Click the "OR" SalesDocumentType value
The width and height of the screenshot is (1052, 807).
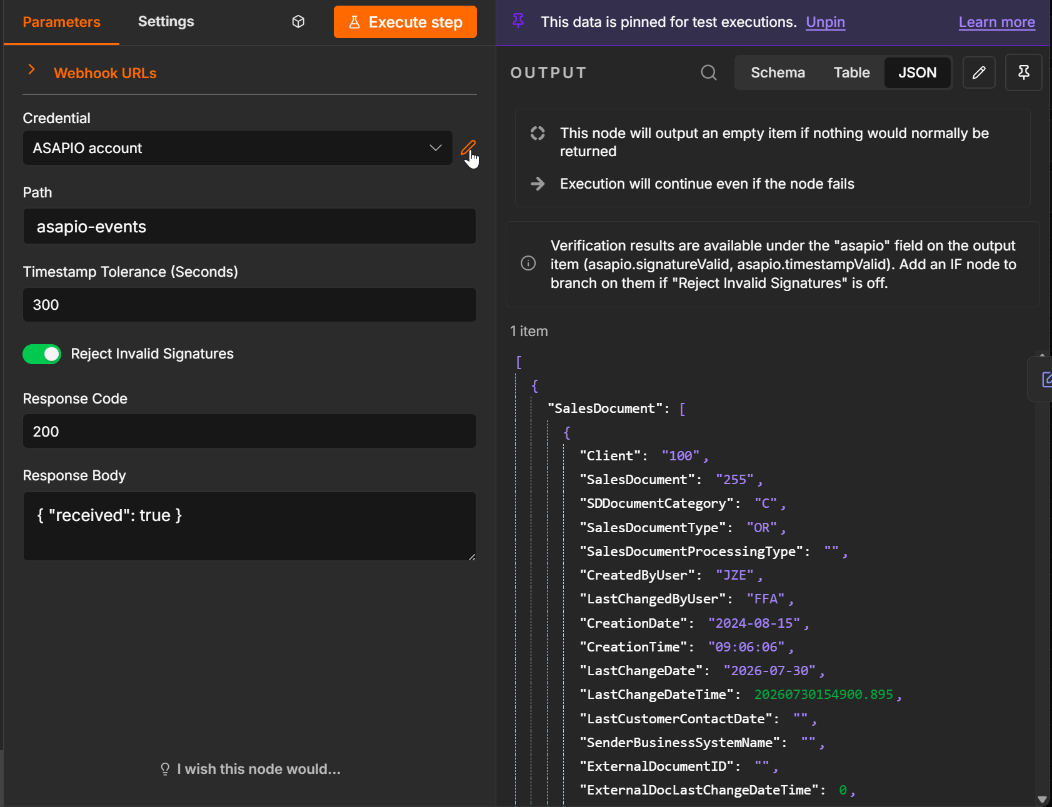pyautogui.click(x=761, y=528)
